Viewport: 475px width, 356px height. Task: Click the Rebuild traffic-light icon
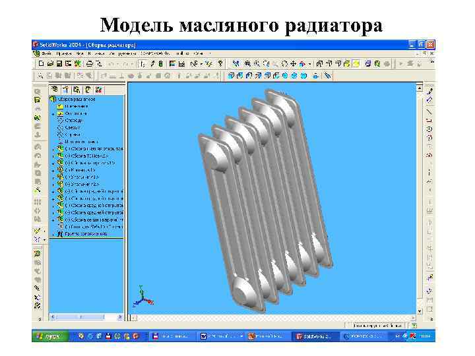click(161, 64)
